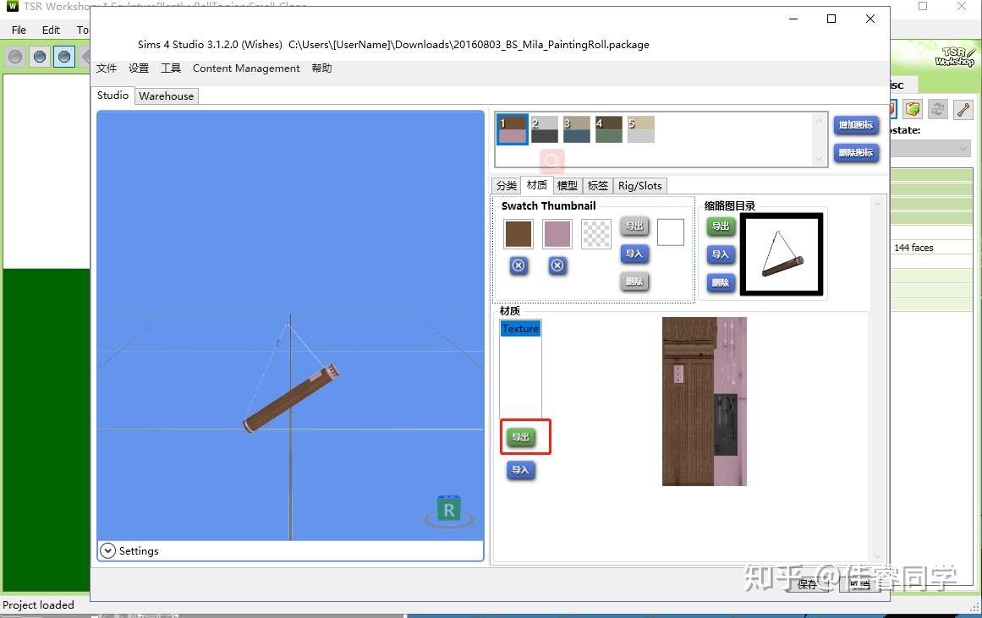Click the 增加图标 button
Screen dimensions: 982x618
click(856, 125)
